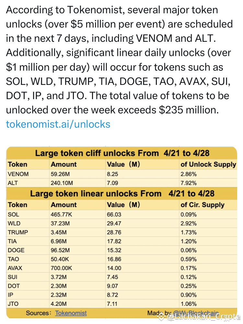Click the "of Cir. Supply" column header
Image resolution: width=243 pixels, height=324 pixels.
[202, 205]
